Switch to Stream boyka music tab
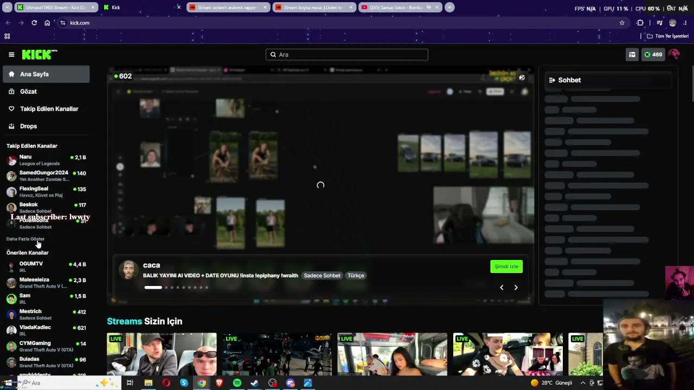The width and height of the screenshot is (694, 390). click(x=313, y=8)
